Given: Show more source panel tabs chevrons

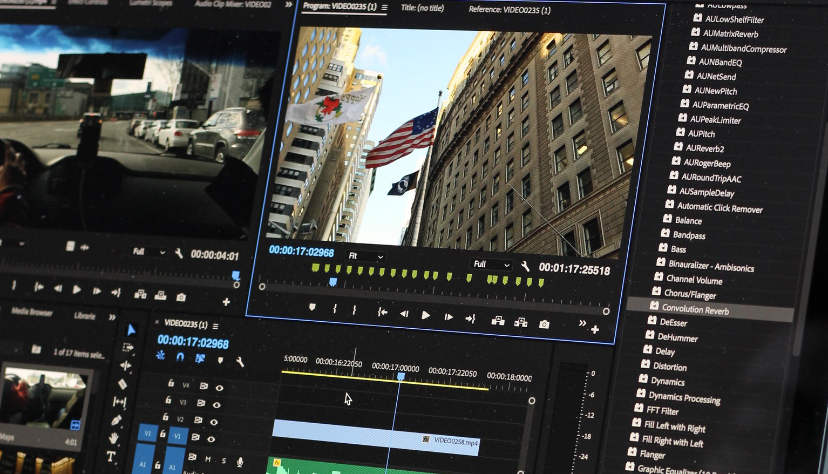Looking at the screenshot, I should [x=289, y=4].
